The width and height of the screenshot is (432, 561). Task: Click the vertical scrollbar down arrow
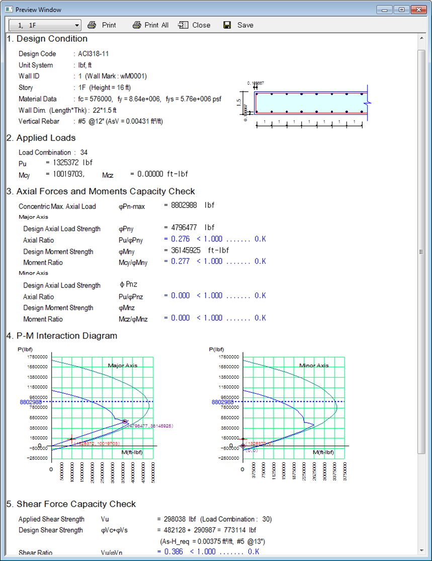pos(421,550)
